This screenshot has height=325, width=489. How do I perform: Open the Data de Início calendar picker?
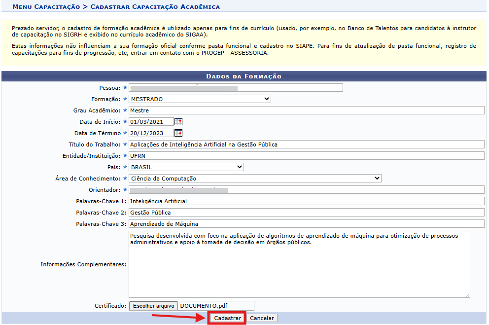[178, 122]
